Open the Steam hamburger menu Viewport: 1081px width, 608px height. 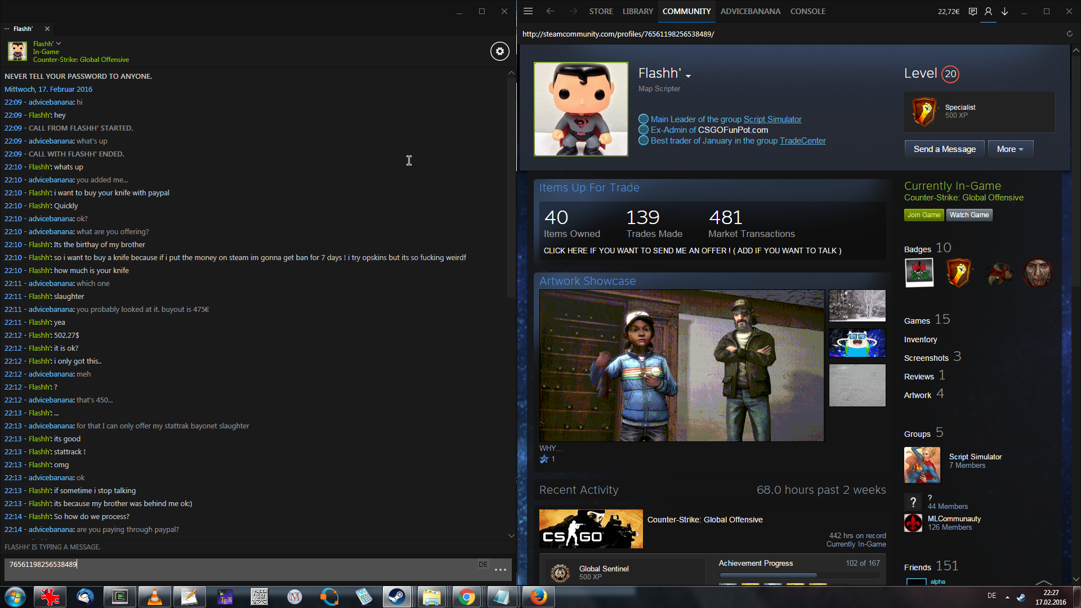click(x=528, y=11)
